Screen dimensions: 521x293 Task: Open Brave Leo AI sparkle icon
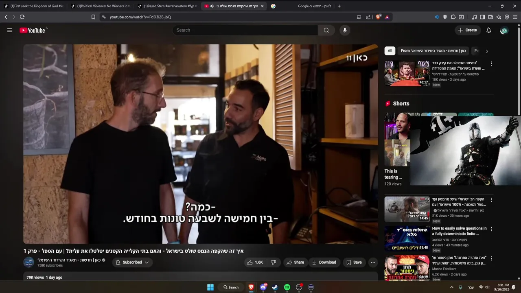coord(499,17)
